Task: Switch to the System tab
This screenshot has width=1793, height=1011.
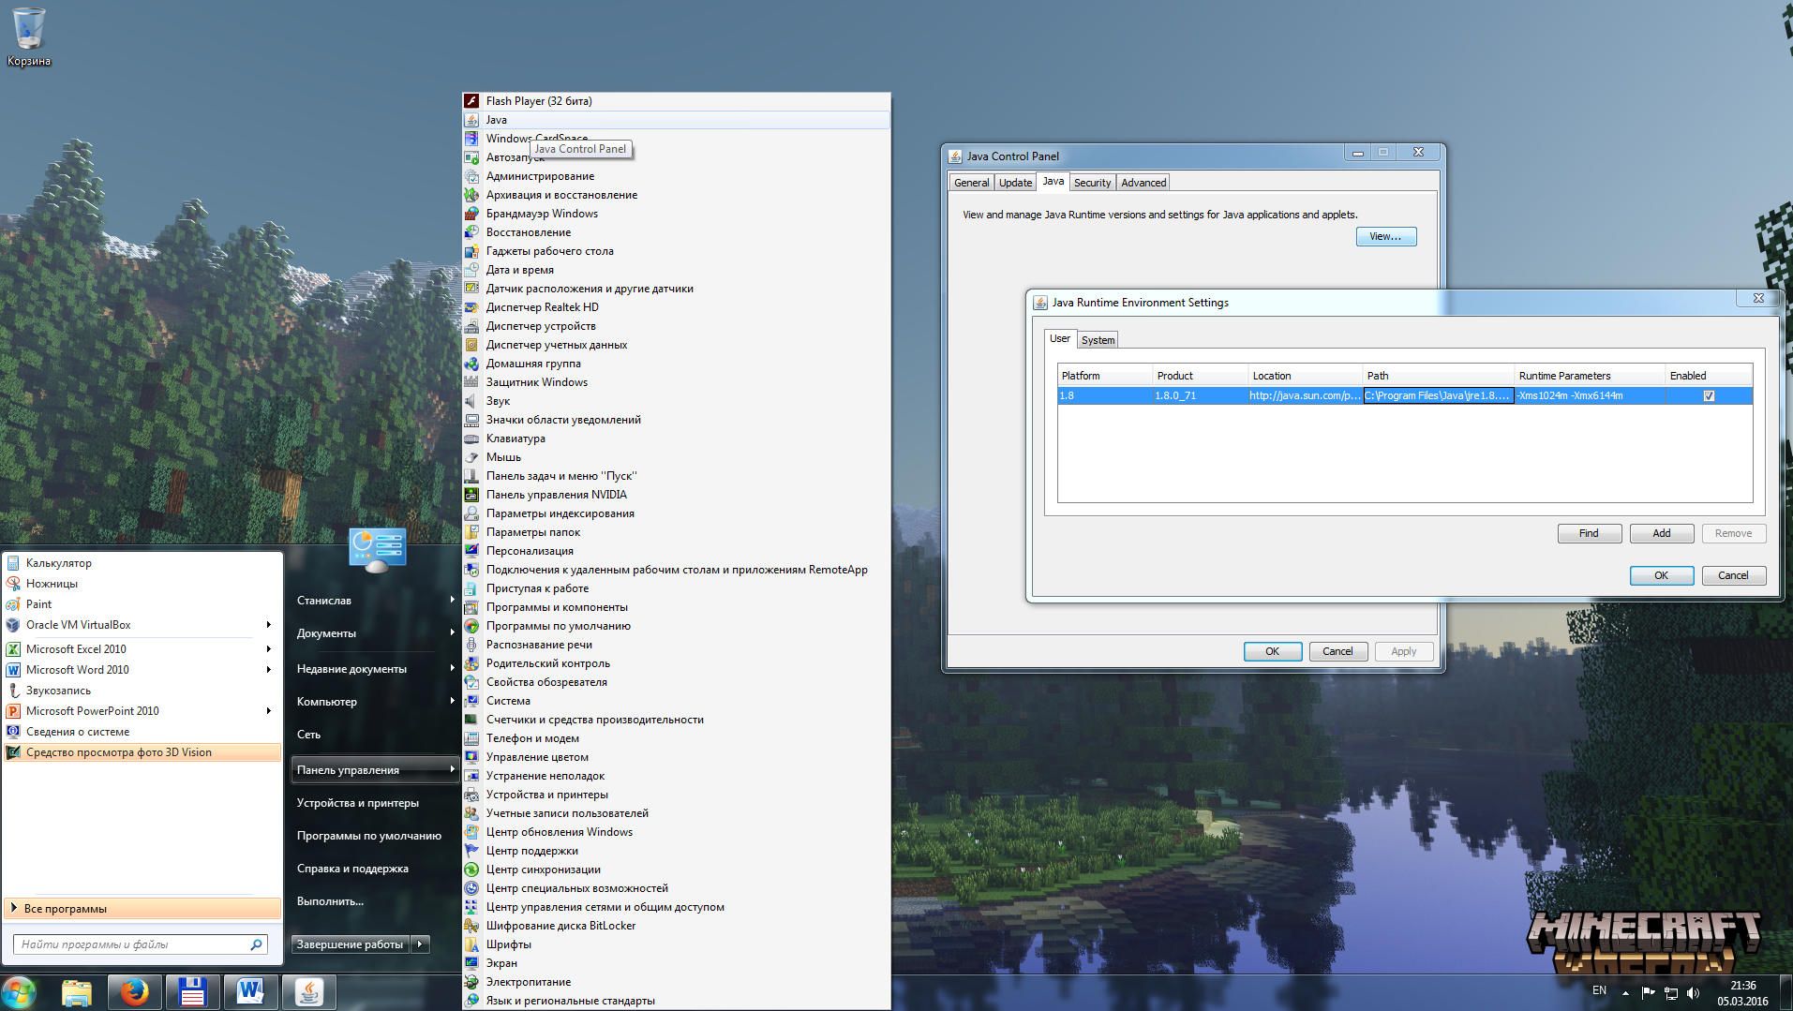Action: pyautogui.click(x=1098, y=340)
